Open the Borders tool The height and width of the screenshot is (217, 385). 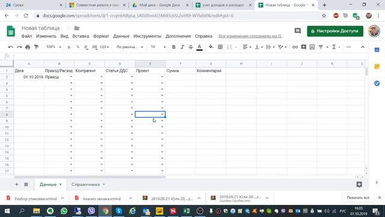point(220,47)
